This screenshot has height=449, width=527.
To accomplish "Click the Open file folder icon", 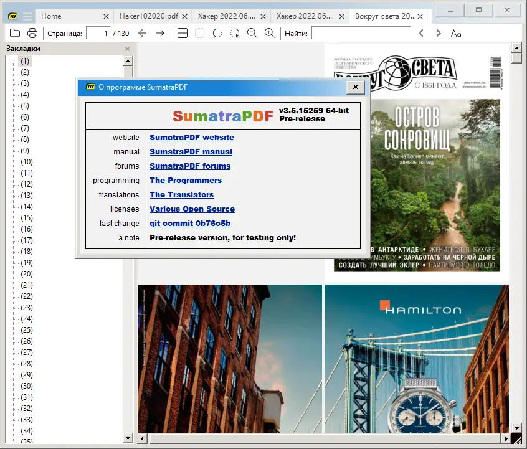I will [x=15, y=33].
